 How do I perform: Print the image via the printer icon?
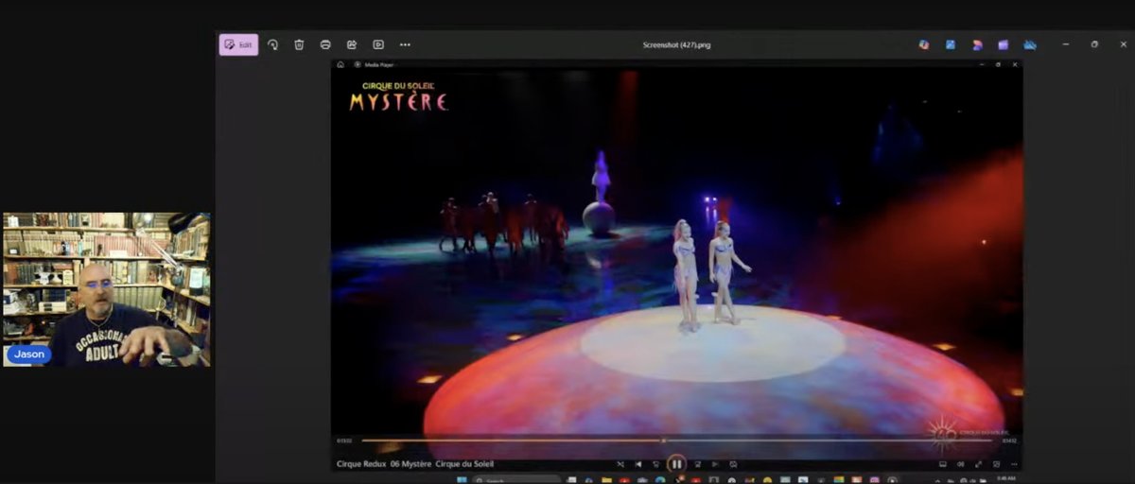[325, 44]
